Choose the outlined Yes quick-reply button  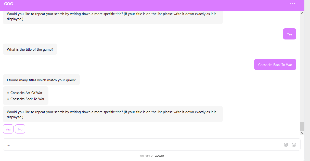(x=8, y=129)
